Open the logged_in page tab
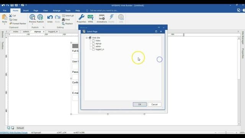Image resolution: width=245 pixels, height=138 pixels. pyautogui.click(x=53, y=31)
